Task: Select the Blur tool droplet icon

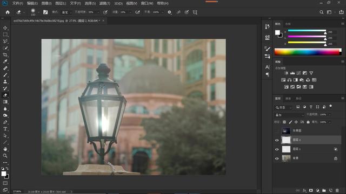Action: click(5, 109)
